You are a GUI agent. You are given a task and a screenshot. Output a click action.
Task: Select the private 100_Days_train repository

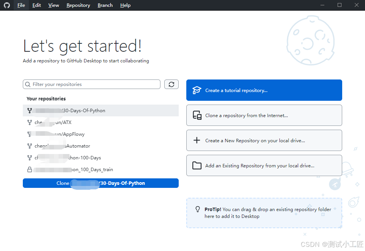point(100,170)
